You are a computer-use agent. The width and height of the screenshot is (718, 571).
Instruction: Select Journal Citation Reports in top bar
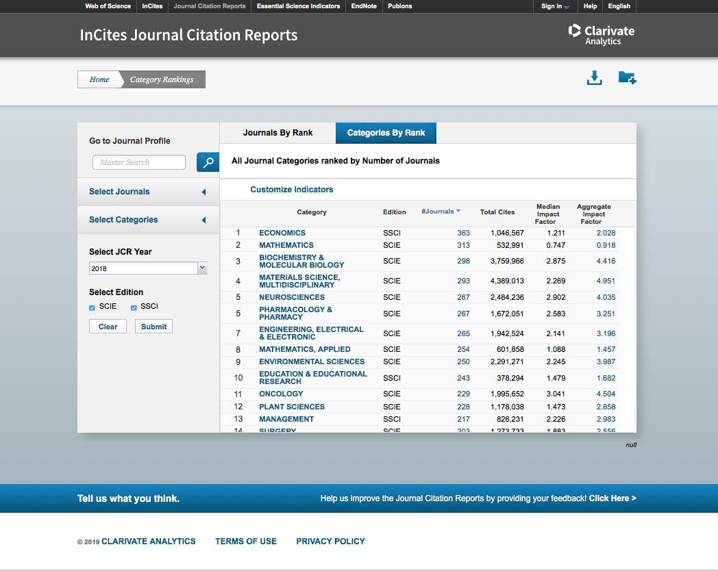click(x=209, y=6)
